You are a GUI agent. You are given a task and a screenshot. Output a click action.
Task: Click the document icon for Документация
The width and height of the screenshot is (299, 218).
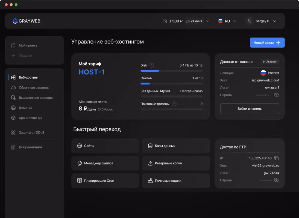13,147
